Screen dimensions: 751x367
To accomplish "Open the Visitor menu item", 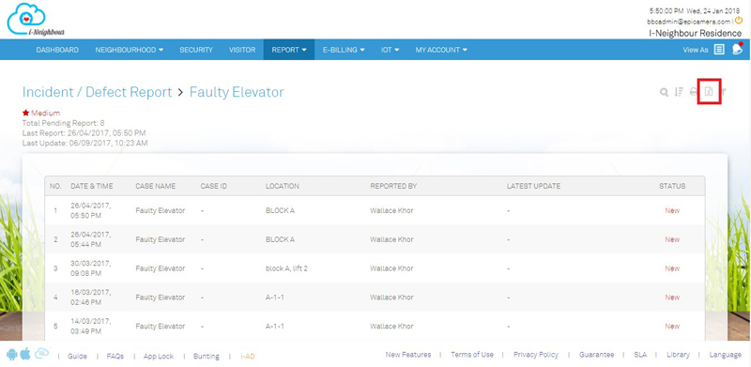I will [242, 50].
